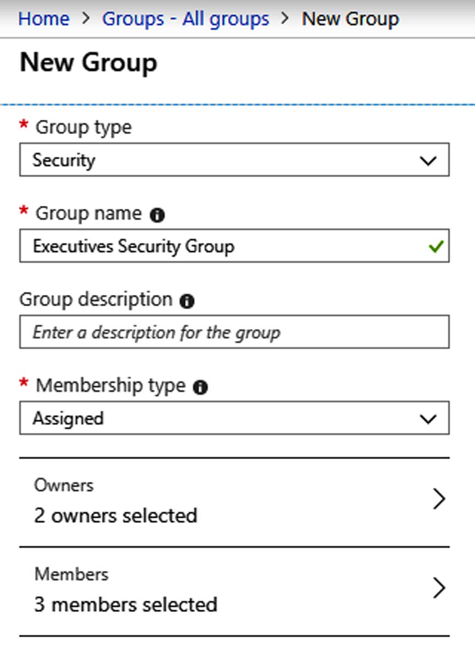This screenshot has height=659, width=475.
Task: Select the New Group breadcrumb item
Action: [x=350, y=19]
